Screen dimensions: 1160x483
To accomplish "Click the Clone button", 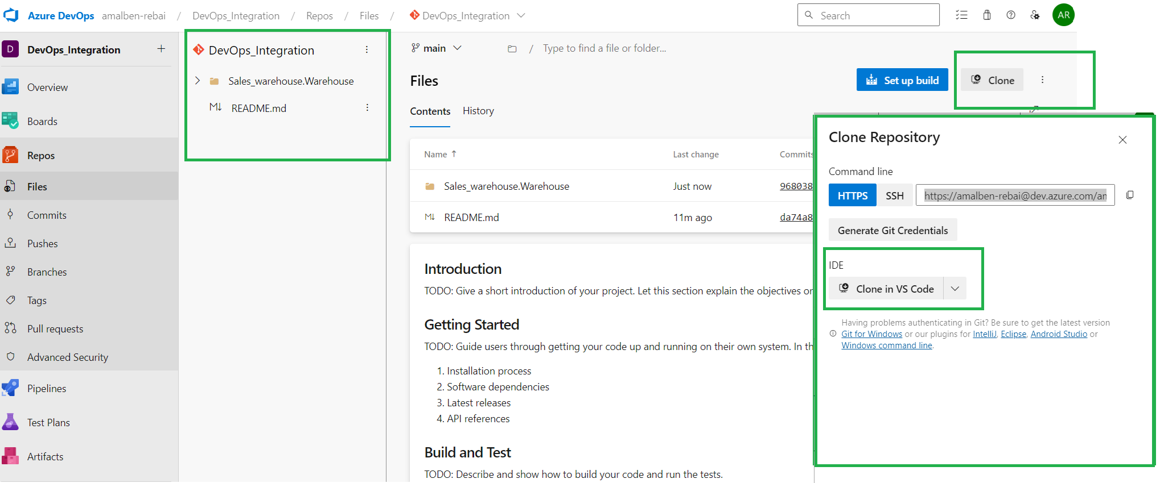I will (x=992, y=80).
